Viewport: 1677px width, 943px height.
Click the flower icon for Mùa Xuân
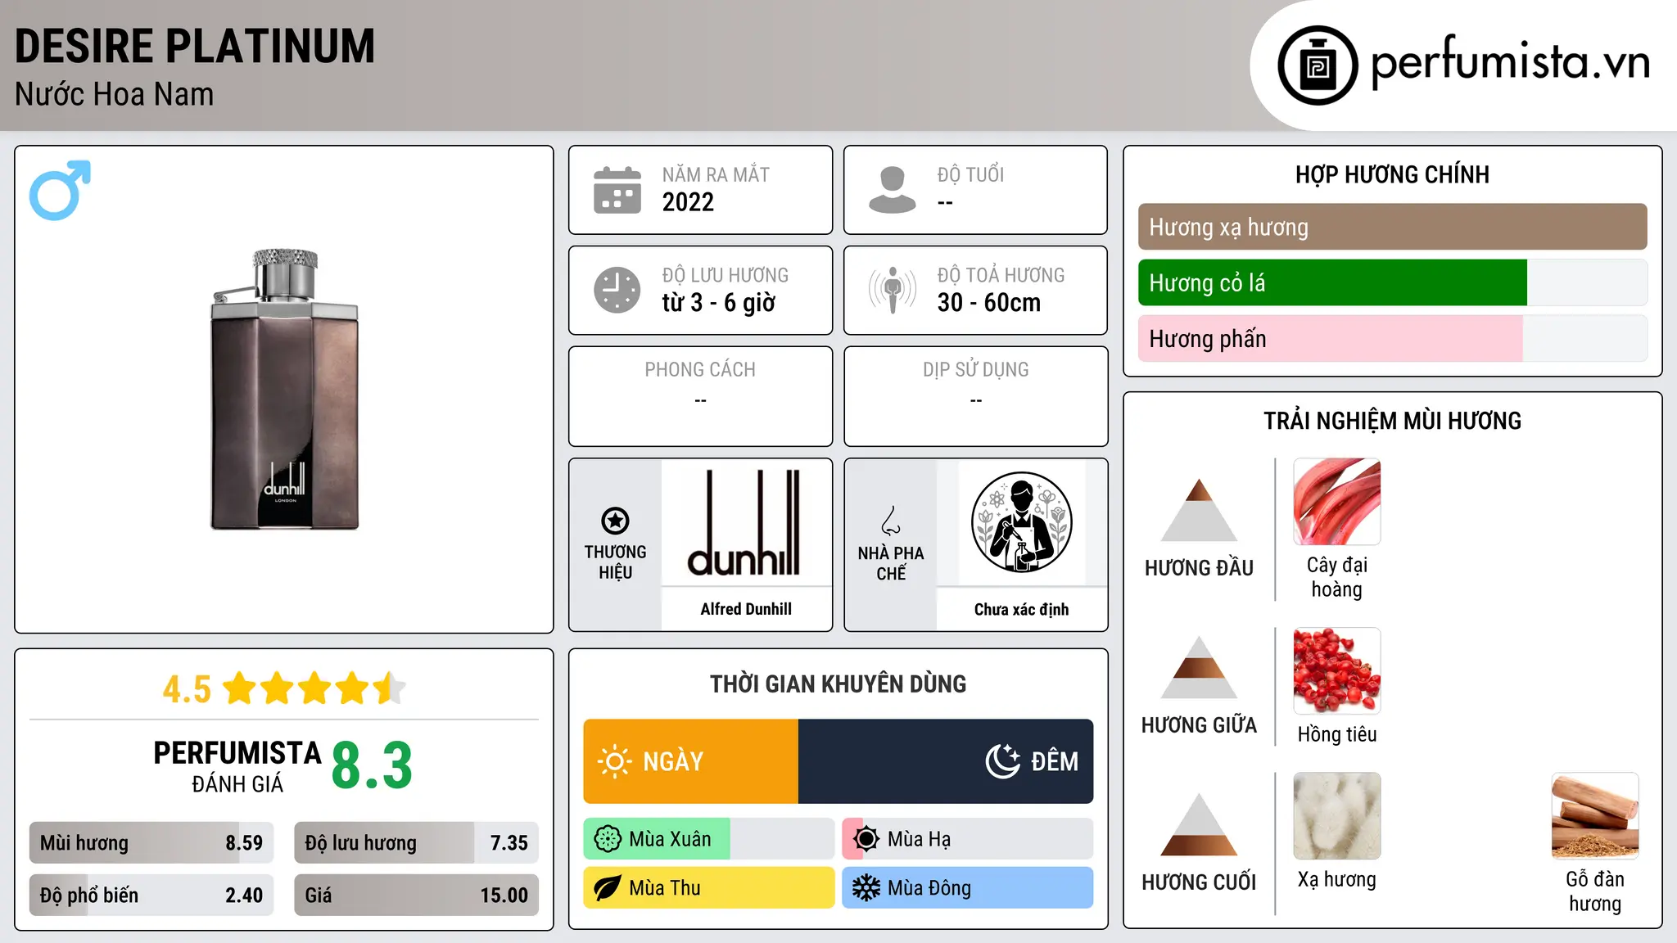(x=608, y=839)
